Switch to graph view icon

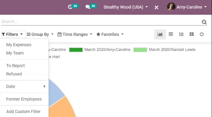pyautogui.click(x=160, y=34)
